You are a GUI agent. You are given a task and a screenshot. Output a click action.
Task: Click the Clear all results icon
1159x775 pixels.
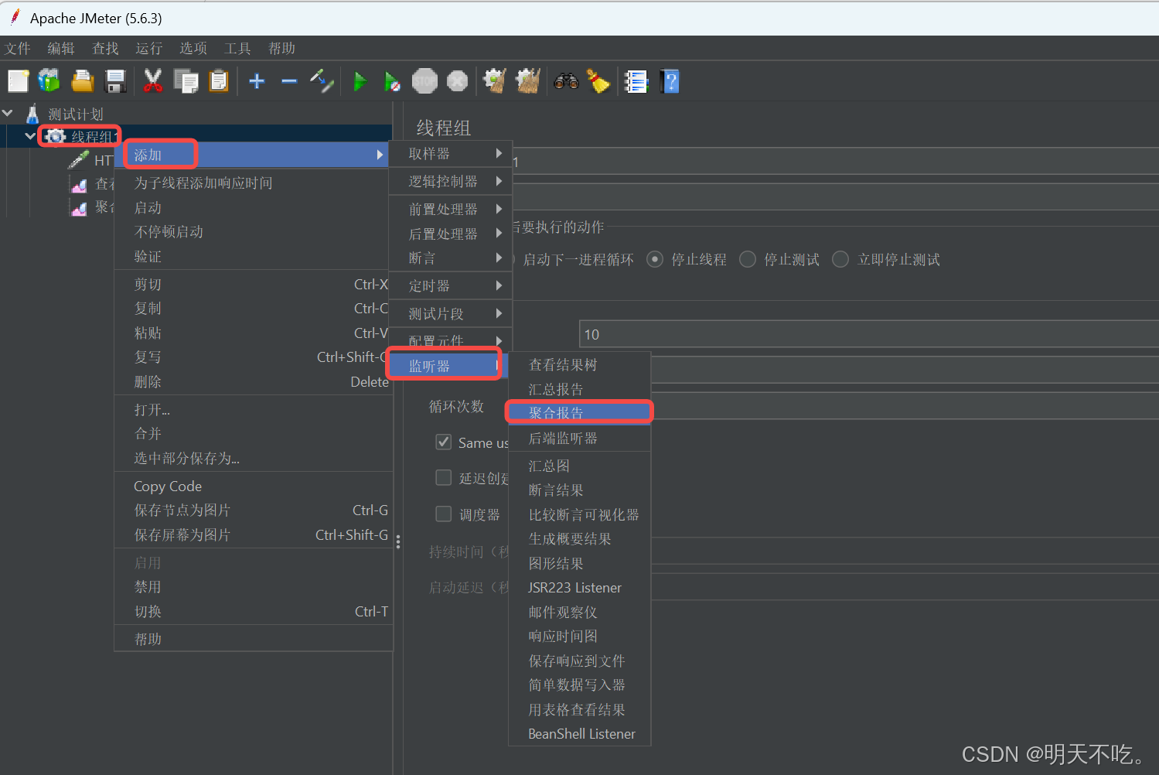(x=528, y=80)
